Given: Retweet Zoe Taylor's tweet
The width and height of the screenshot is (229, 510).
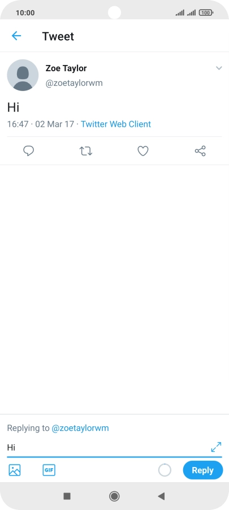Looking at the screenshot, I should click(86, 151).
